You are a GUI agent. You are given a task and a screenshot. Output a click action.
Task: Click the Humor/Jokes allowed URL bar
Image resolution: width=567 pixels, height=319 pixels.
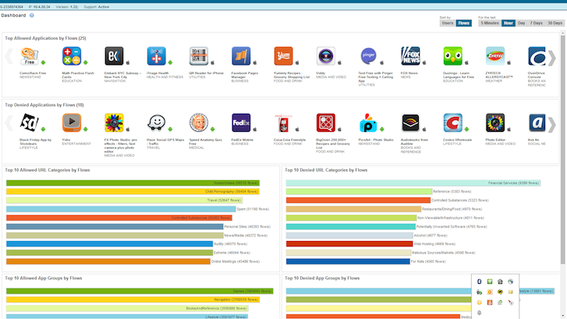[133, 183]
